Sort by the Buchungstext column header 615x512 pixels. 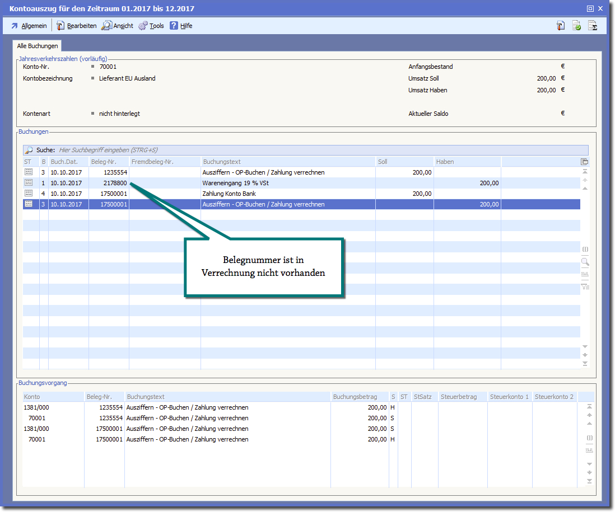[288, 162]
